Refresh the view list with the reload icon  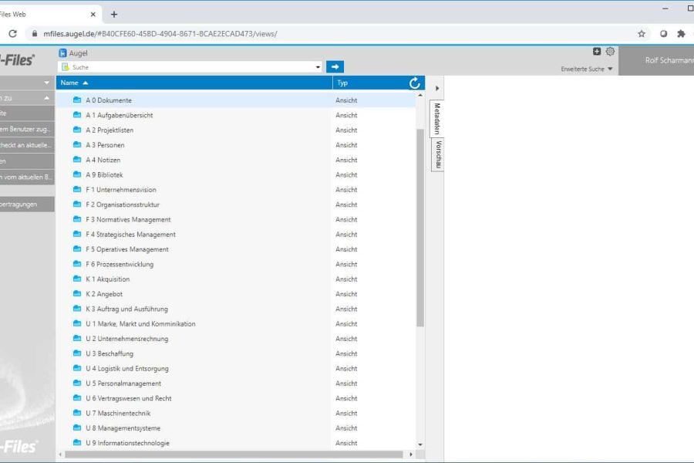pyautogui.click(x=415, y=83)
